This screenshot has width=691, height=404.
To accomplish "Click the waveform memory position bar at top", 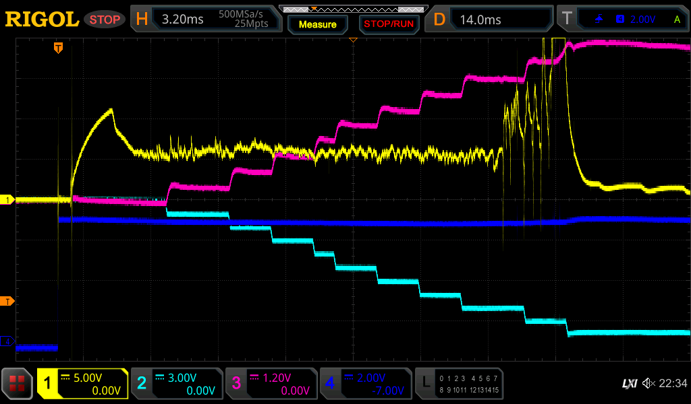I will [x=352, y=9].
